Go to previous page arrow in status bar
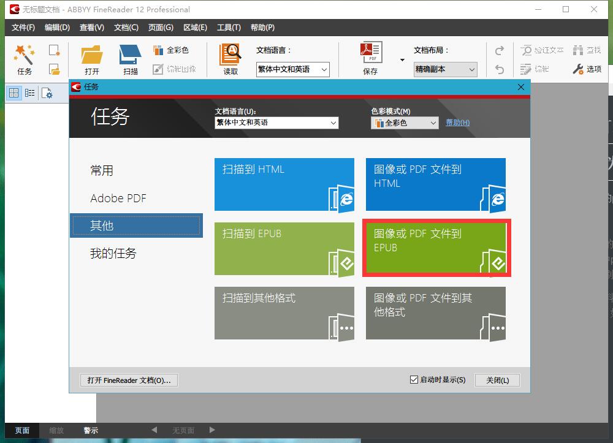This screenshot has width=613, height=443. click(154, 430)
